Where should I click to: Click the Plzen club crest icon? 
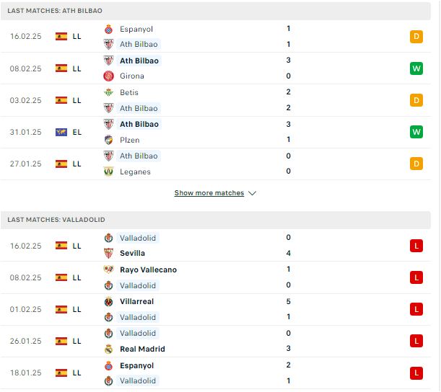(x=108, y=140)
